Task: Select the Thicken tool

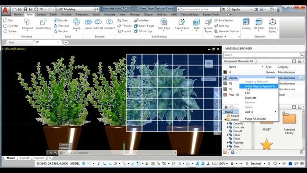Action: 125,25
